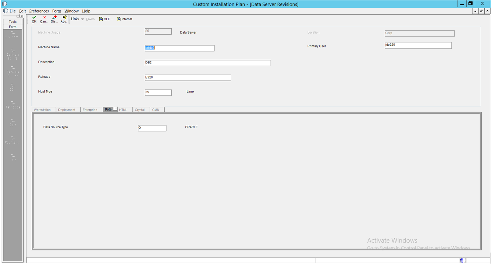Click inside the Description text field
491x264 pixels.
(x=207, y=63)
